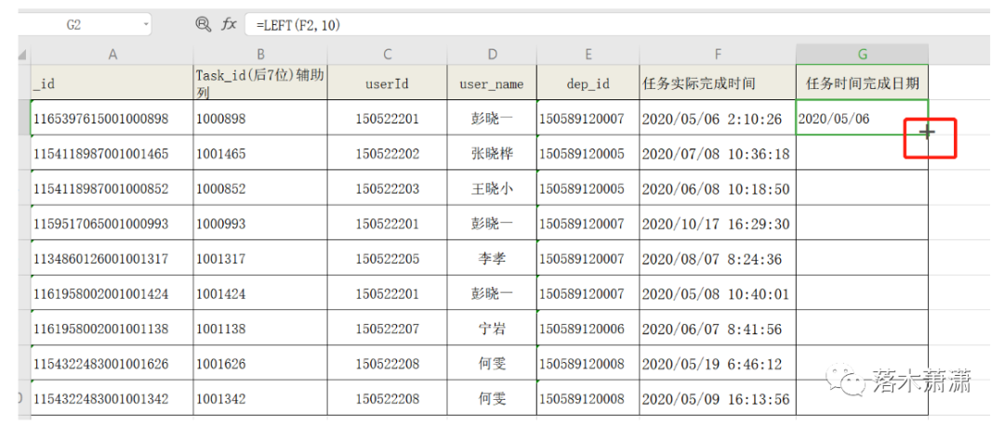Select userId cell 150522205
This screenshot has height=425, width=1004.
click(388, 258)
